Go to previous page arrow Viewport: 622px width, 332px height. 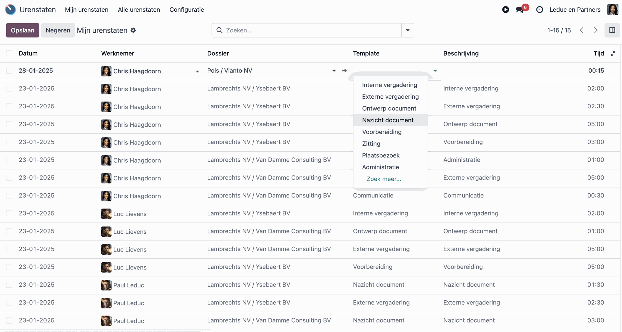coord(582,30)
